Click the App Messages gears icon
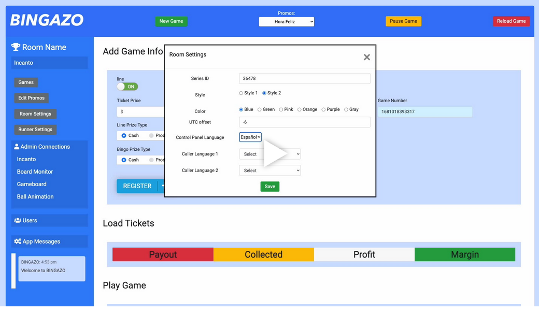 18,242
